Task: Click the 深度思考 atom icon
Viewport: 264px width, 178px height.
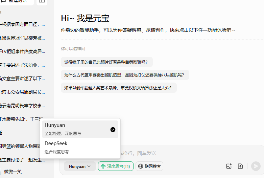Action: tap(103, 166)
